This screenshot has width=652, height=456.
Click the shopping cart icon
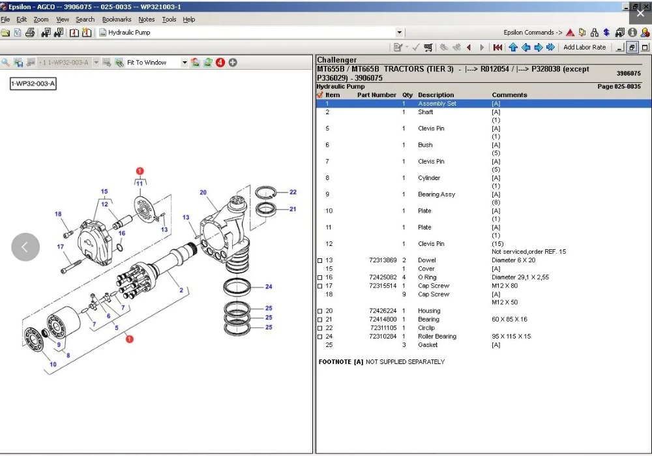click(x=428, y=48)
